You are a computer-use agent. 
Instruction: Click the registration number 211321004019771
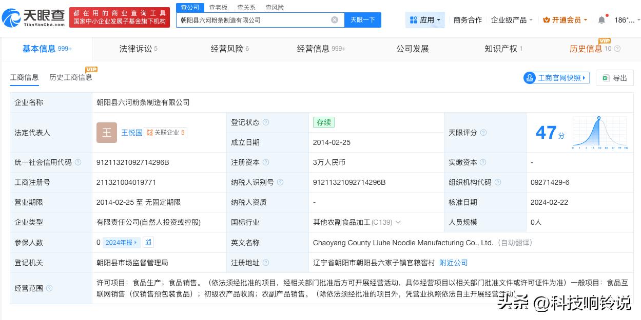126,182
